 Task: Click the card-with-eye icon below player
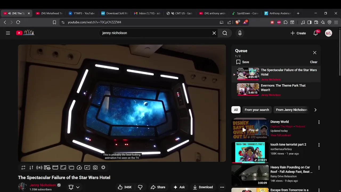47,167
